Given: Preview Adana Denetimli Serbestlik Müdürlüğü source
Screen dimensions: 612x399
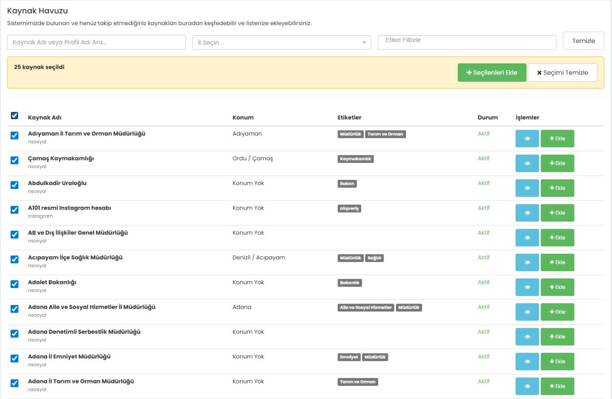Looking at the screenshot, I should [527, 337].
